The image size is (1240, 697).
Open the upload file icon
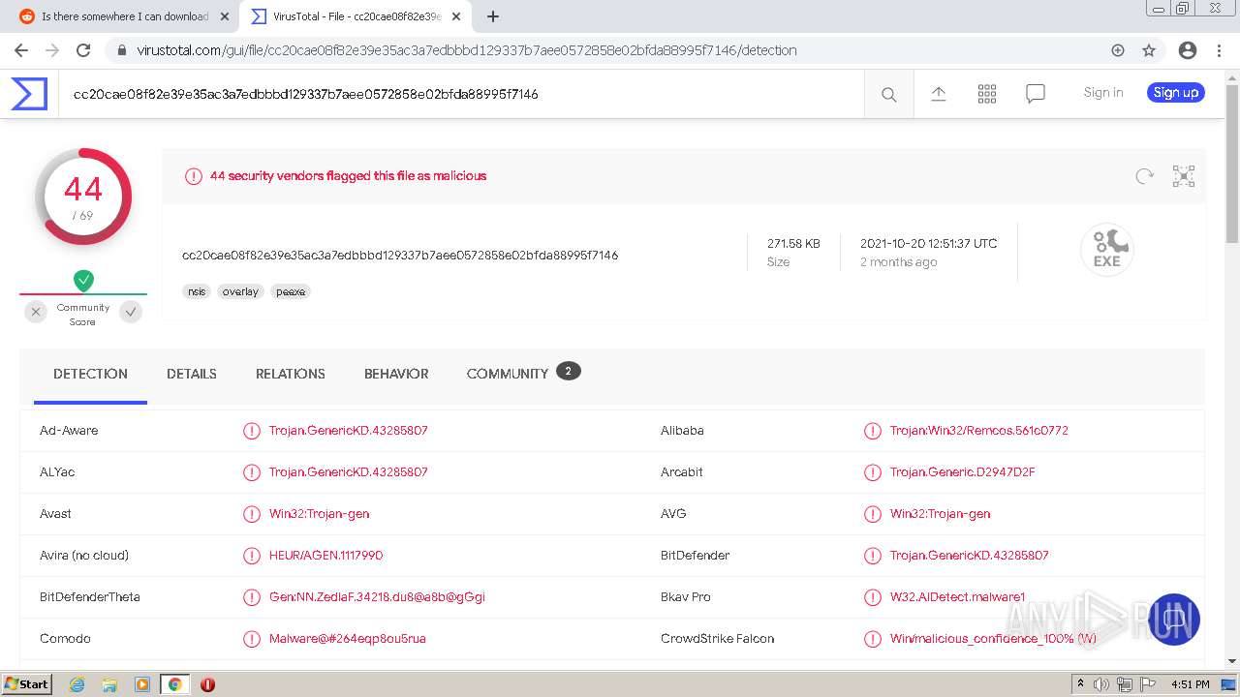pos(939,93)
